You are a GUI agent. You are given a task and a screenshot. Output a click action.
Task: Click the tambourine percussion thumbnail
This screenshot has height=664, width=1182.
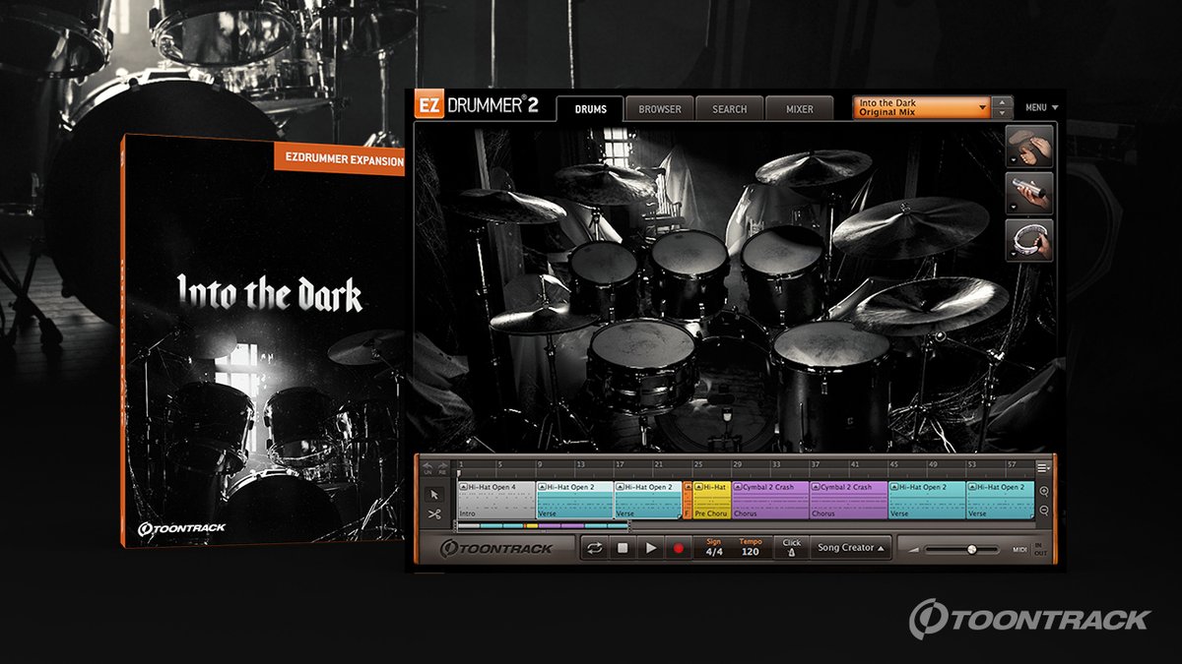[x=1030, y=239]
